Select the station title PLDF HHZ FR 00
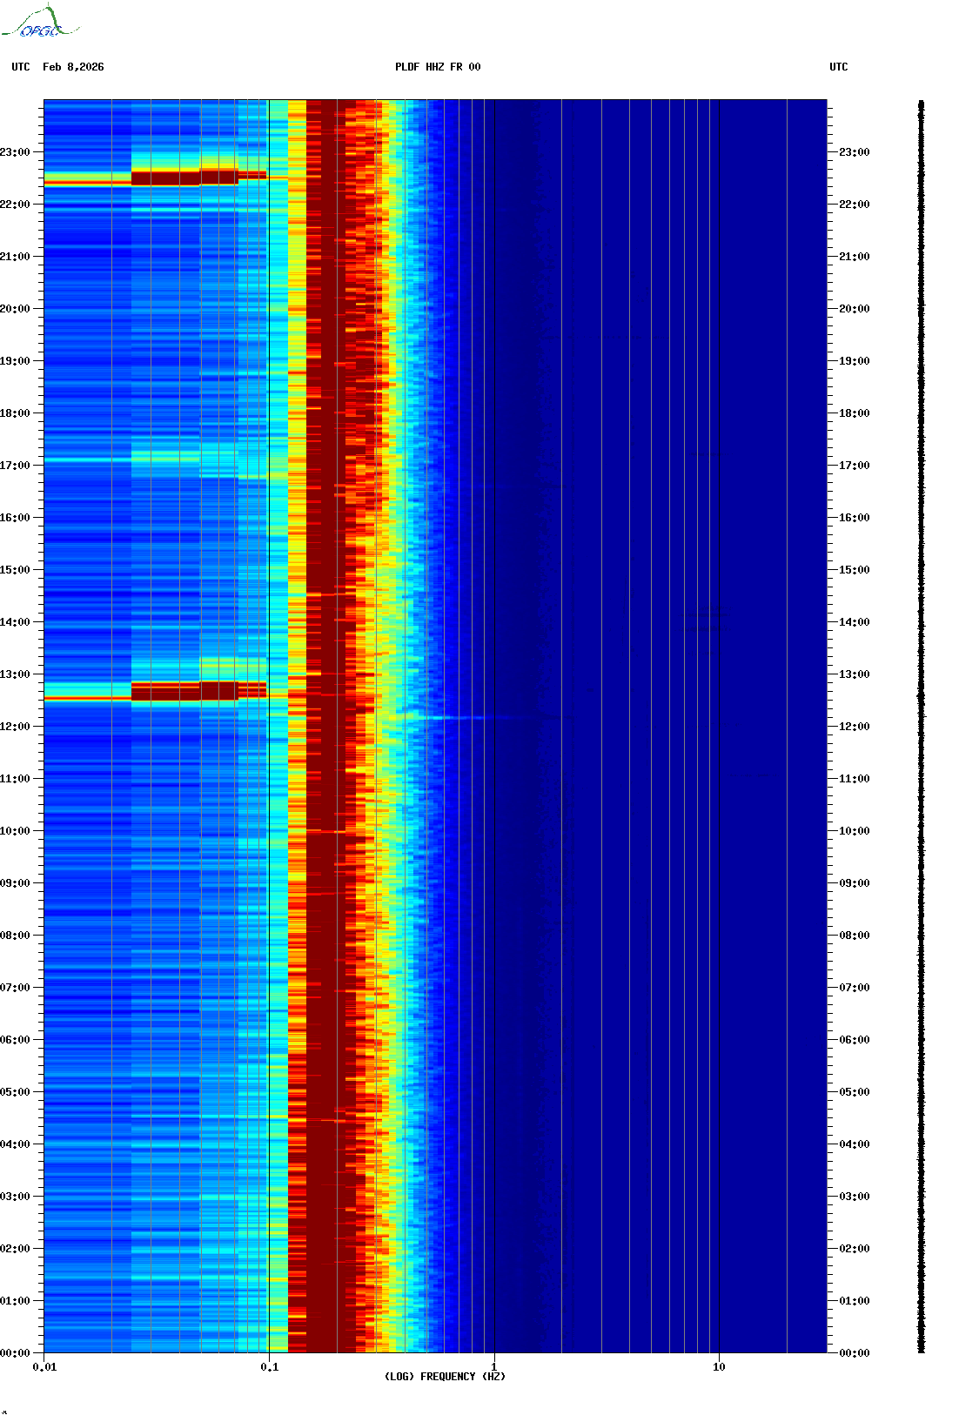 438,67
